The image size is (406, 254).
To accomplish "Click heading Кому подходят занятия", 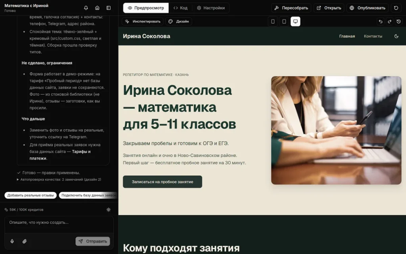I will (x=181, y=248).
